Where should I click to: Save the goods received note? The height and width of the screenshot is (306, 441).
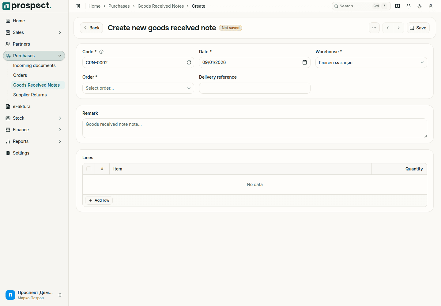coord(418,28)
